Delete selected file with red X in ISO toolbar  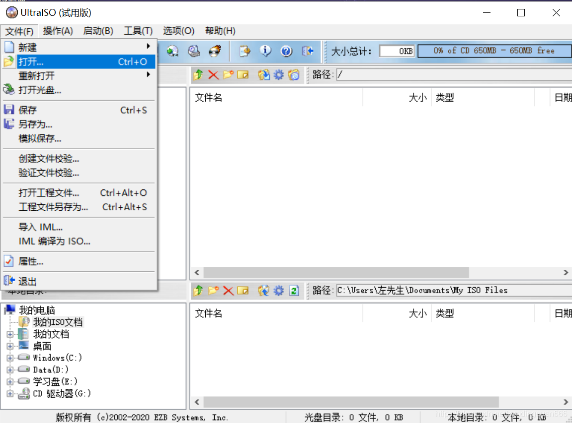(213, 75)
